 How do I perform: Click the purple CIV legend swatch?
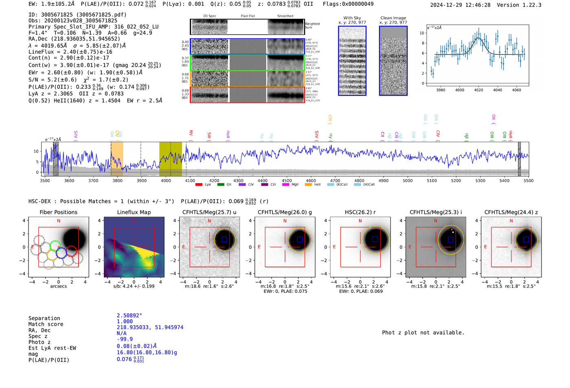tap(242, 185)
